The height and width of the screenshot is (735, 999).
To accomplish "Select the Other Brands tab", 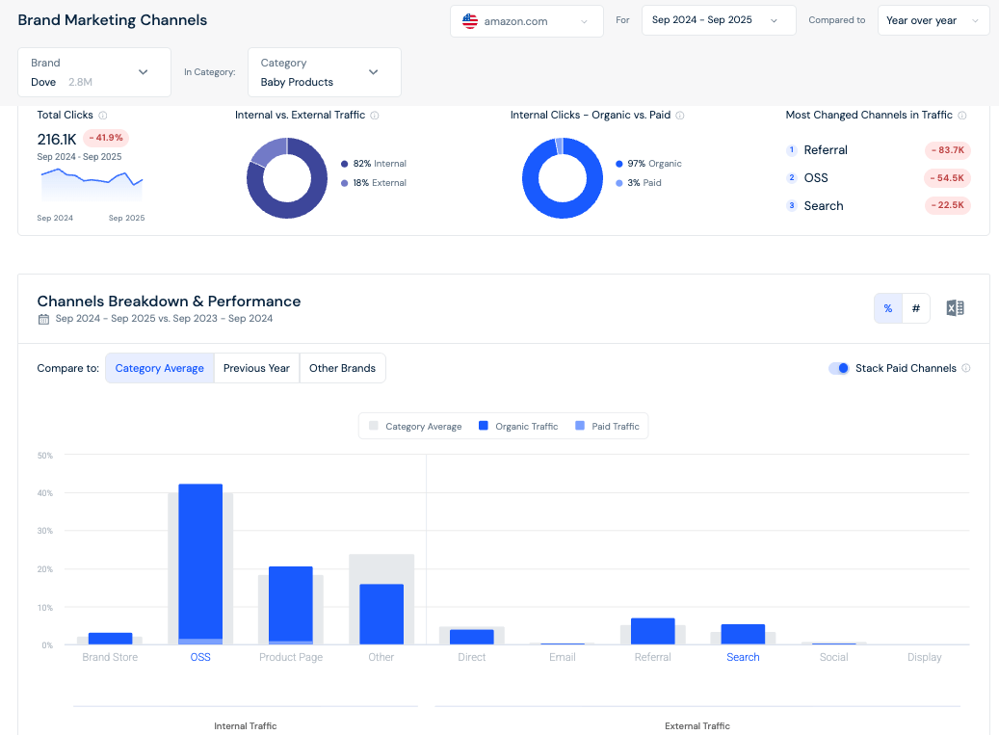I will (x=342, y=368).
